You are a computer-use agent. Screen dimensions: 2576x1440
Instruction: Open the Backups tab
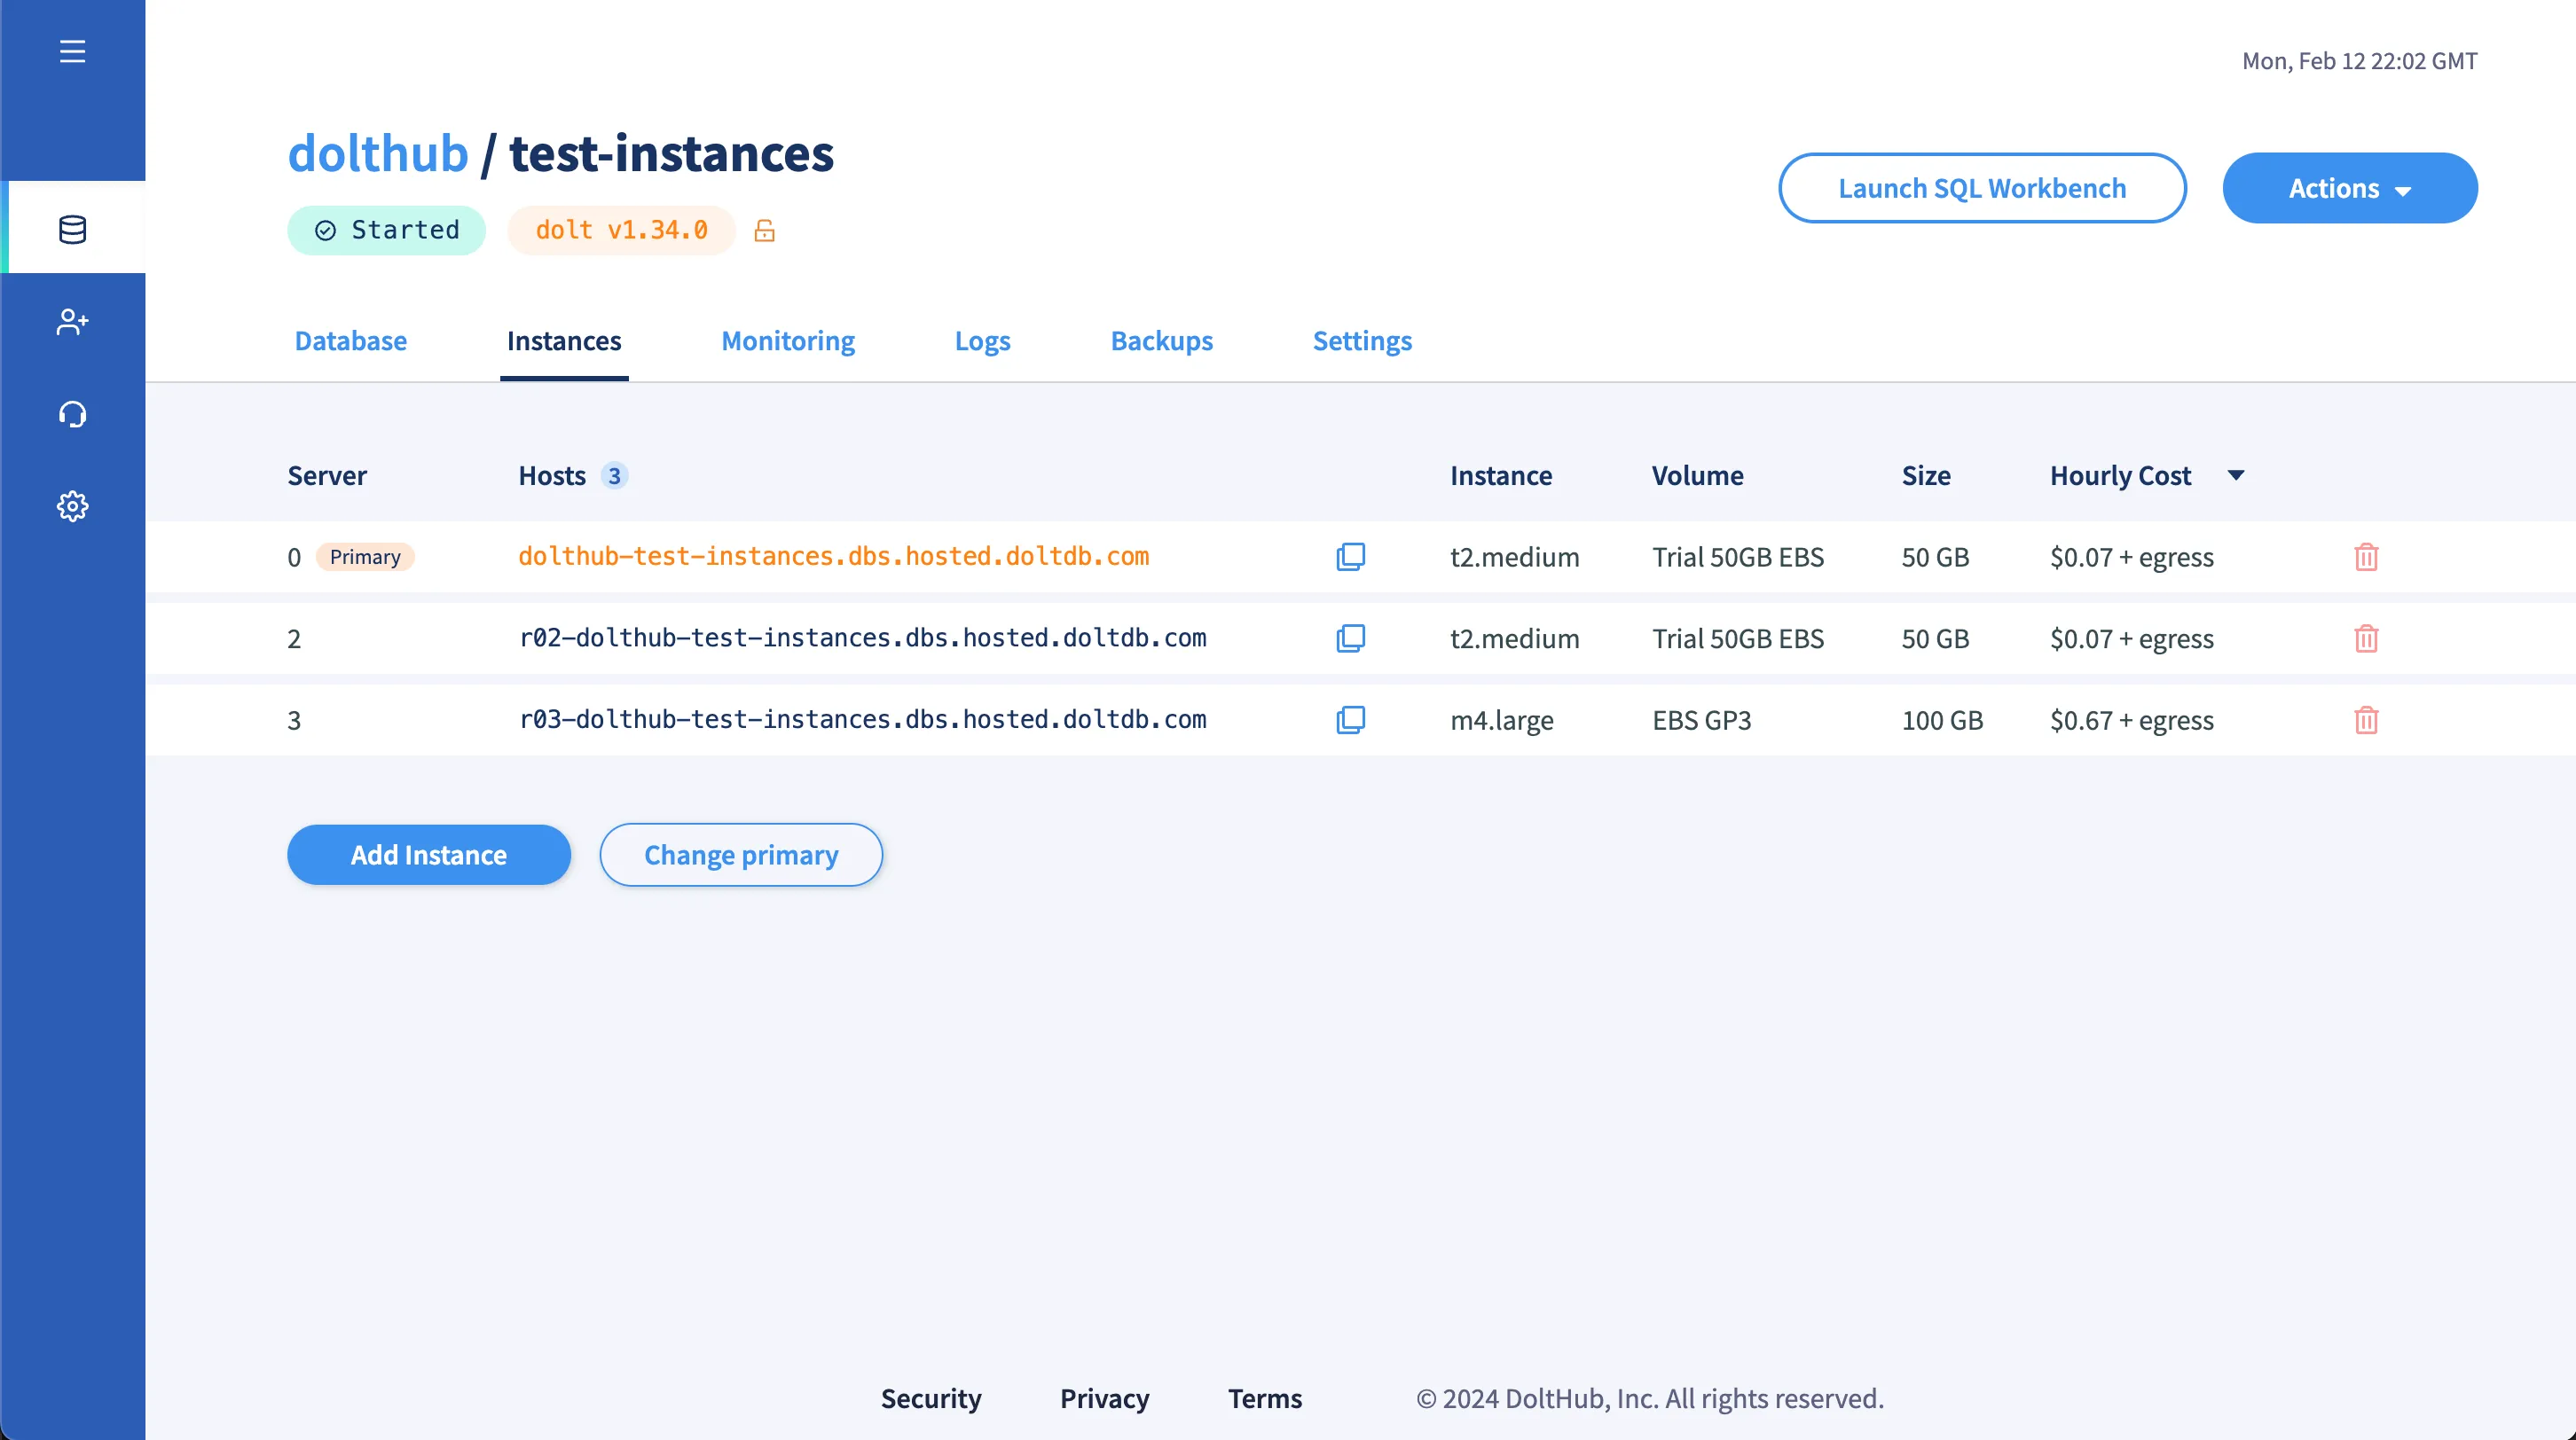(x=1161, y=340)
